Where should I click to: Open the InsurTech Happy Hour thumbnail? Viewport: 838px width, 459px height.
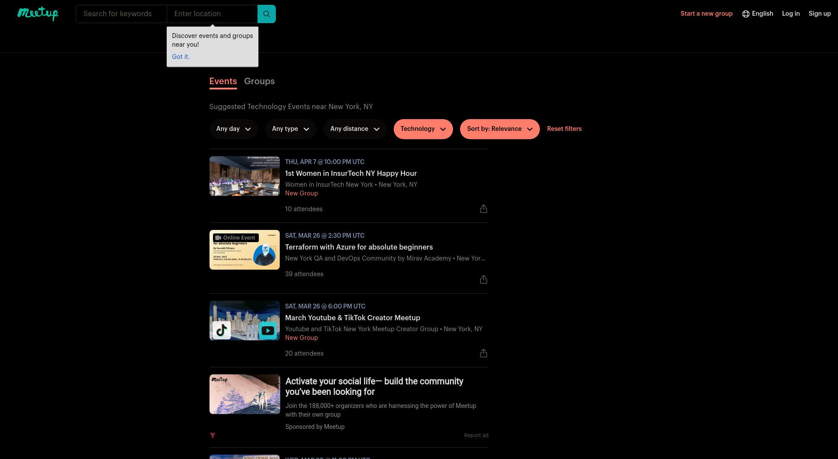coord(244,176)
